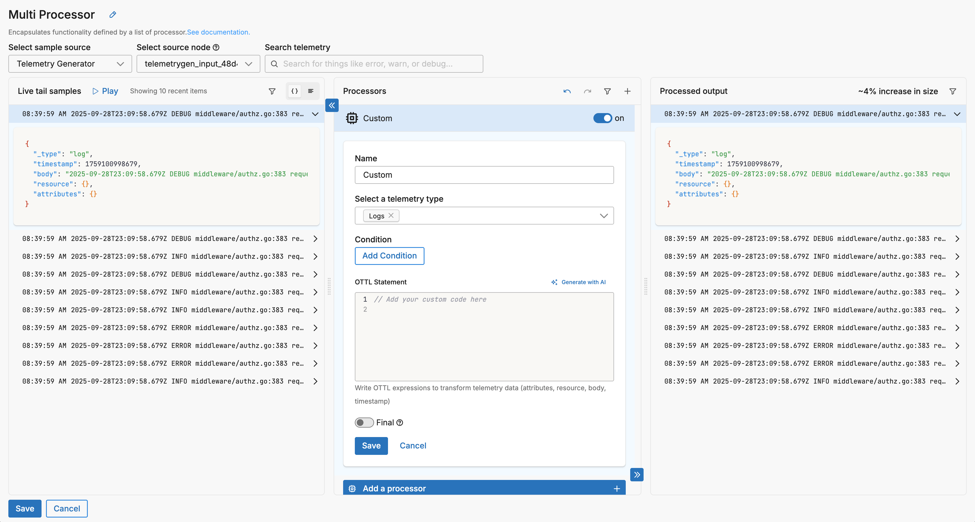Click the undo arrow in Processors header

(x=567, y=91)
